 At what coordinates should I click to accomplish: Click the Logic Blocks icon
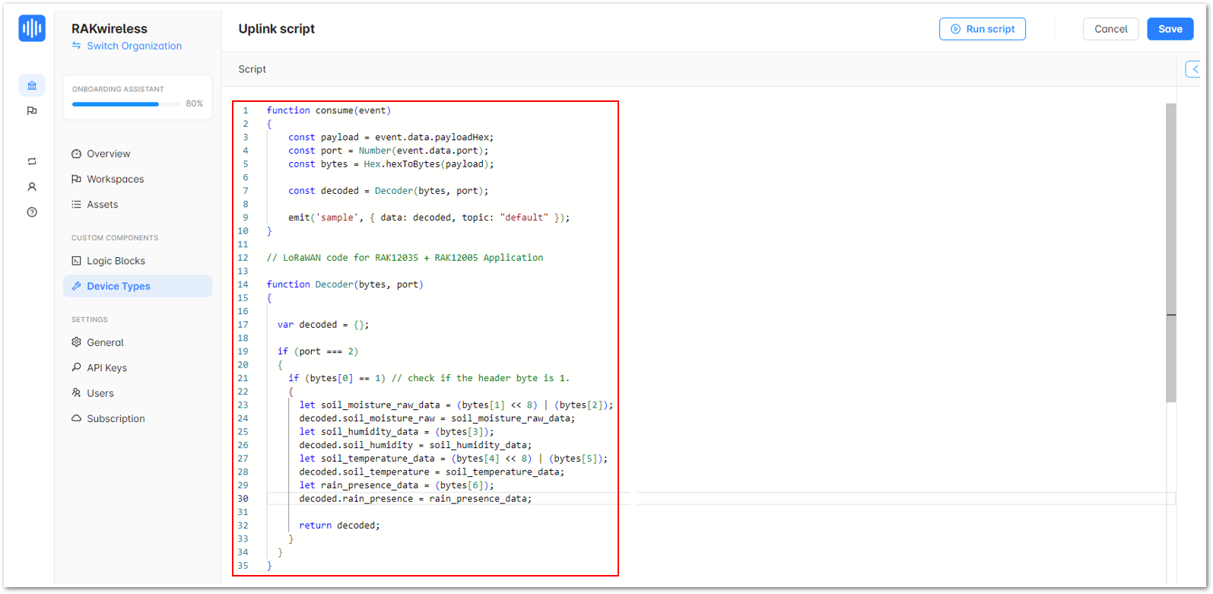pos(76,261)
